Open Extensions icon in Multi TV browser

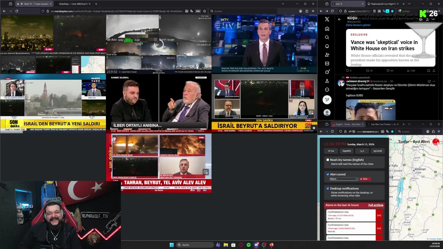[x=307, y=11]
